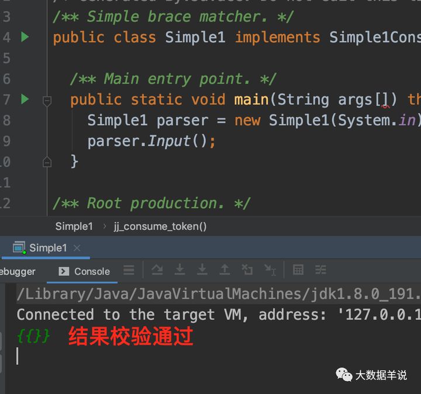Click the Evaluate Expression calculator icon
Image resolution: width=421 pixels, height=394 pixels.
pos(298,269)
